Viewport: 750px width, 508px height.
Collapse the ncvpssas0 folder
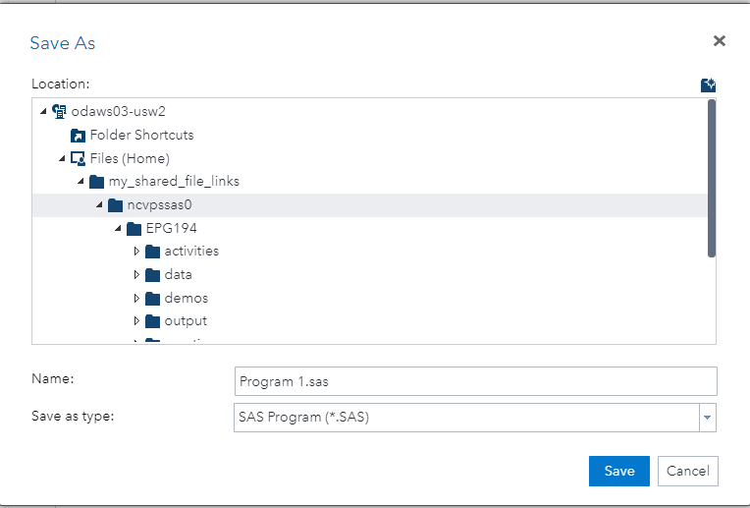(99, 205)
